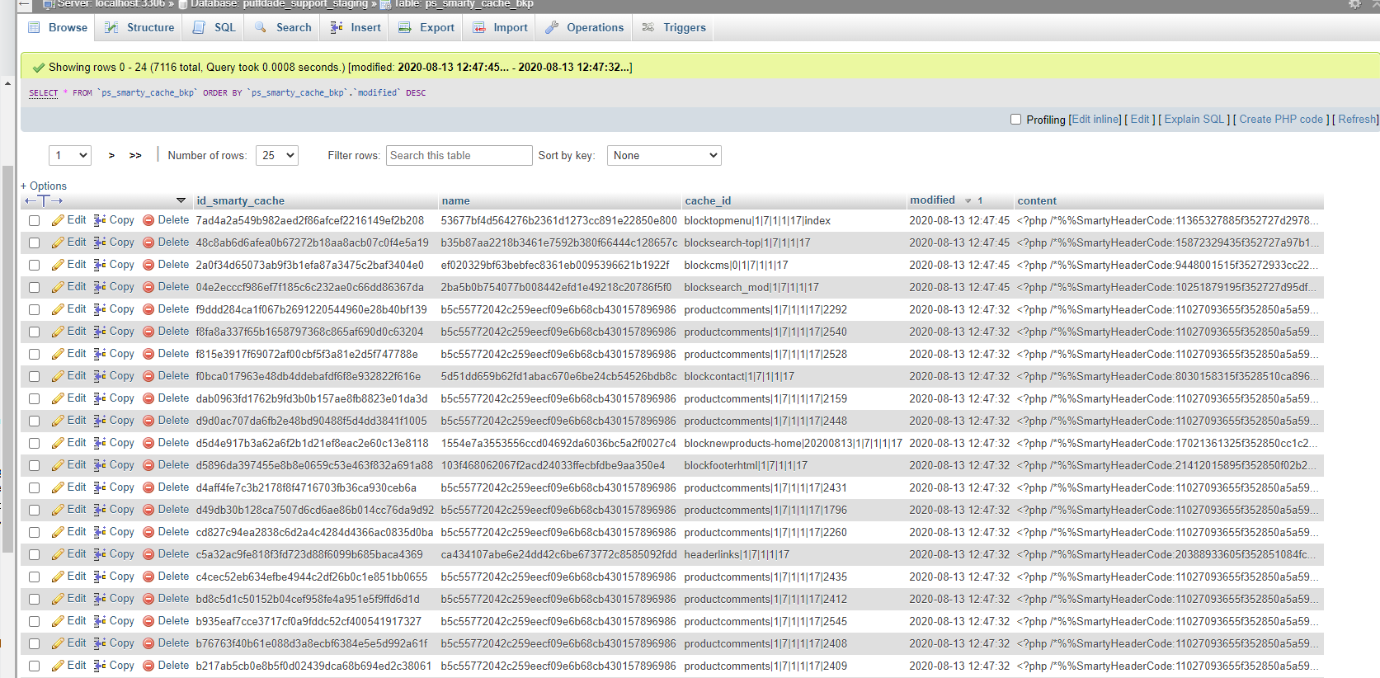Open the column arrow dropdown beside id_smarty_cache

point(181,200)
